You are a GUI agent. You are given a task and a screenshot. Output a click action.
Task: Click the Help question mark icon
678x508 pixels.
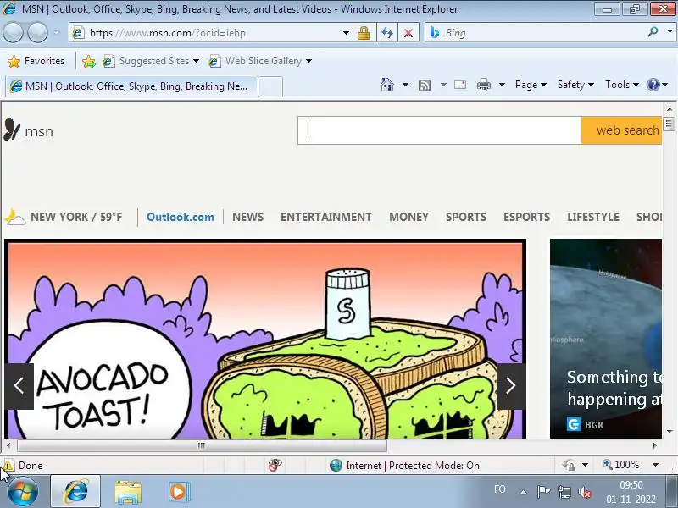coord(653,85)
